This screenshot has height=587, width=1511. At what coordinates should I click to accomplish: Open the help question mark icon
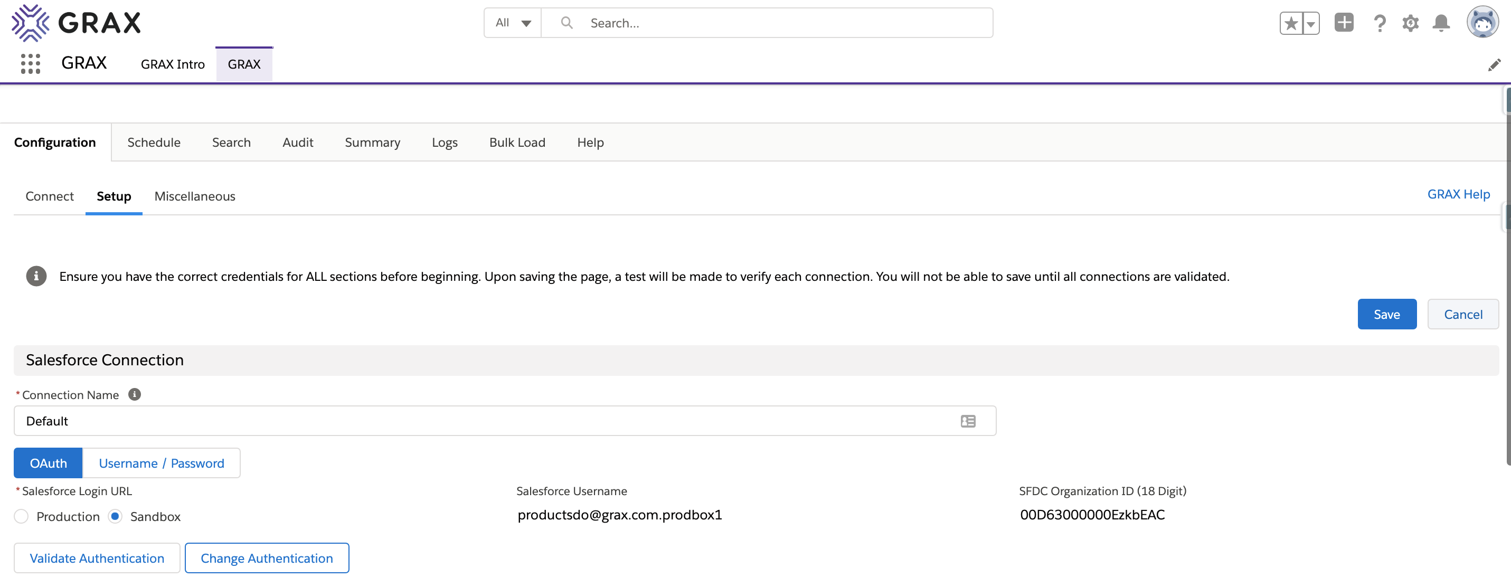tap(1380, 23)
